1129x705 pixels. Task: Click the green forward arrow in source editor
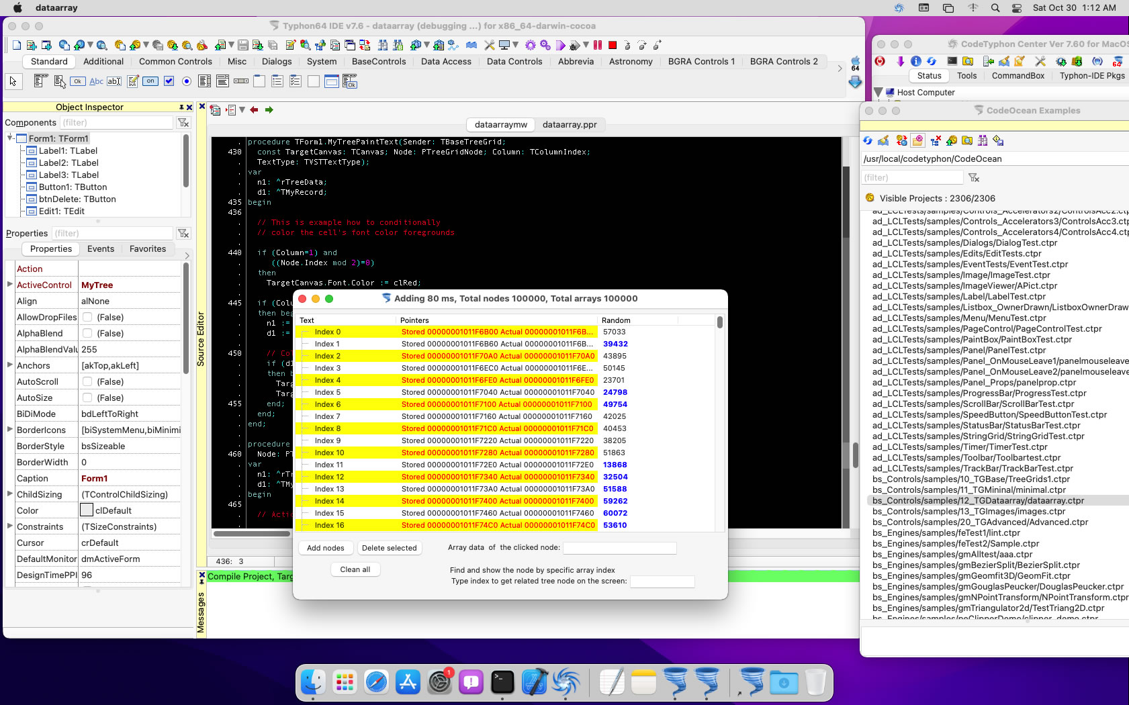269,109
